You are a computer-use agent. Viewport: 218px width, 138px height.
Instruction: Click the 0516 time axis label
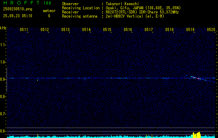(128, 29)
